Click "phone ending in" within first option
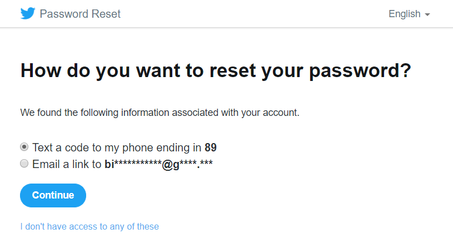 coord(162,148)
